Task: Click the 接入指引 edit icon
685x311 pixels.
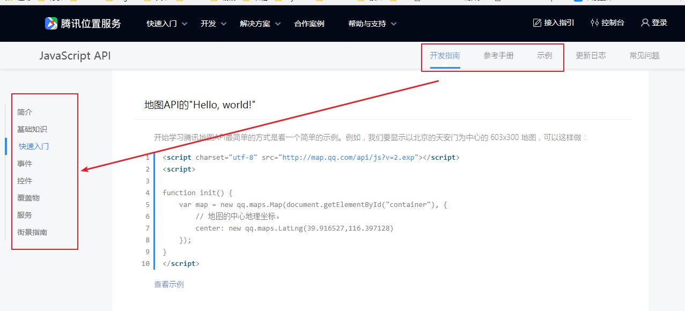Action: (x=537, y=23)
